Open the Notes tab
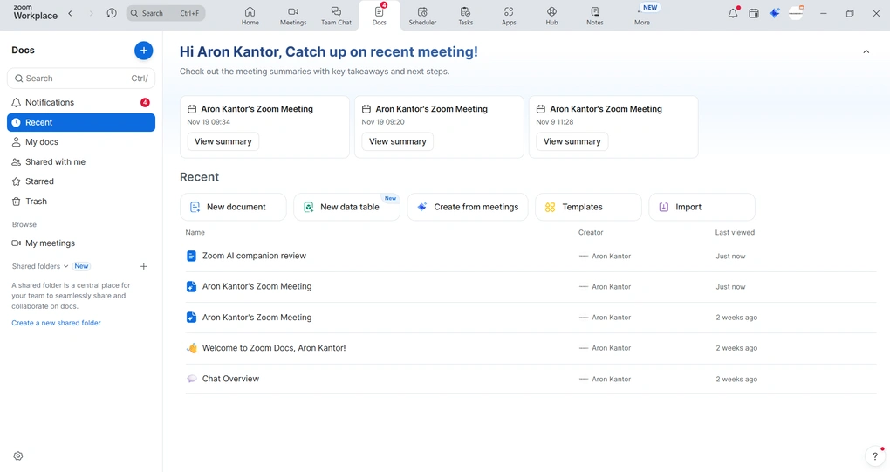 coord(595,16)
